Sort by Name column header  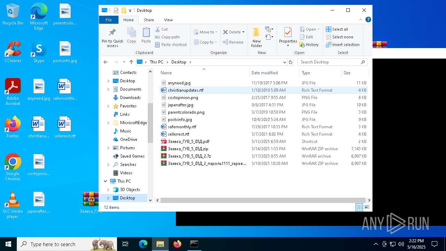pyautogui.click(x=204, y=73)
